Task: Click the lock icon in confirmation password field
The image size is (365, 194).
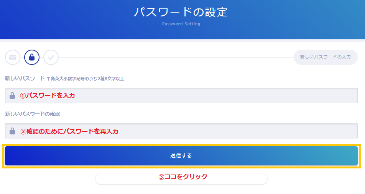Action: point(12,131)
